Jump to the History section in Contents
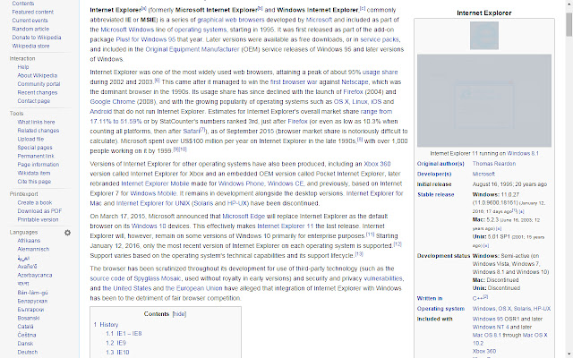Screen dimensions: 573x358 (109, 324)
